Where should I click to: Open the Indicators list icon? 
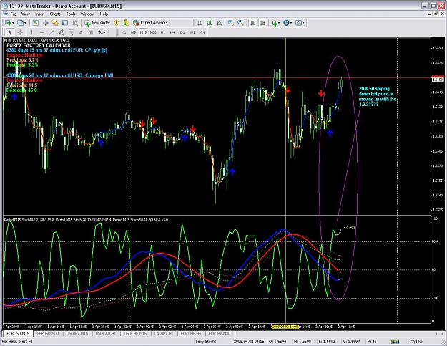click(x=274, y=23)
